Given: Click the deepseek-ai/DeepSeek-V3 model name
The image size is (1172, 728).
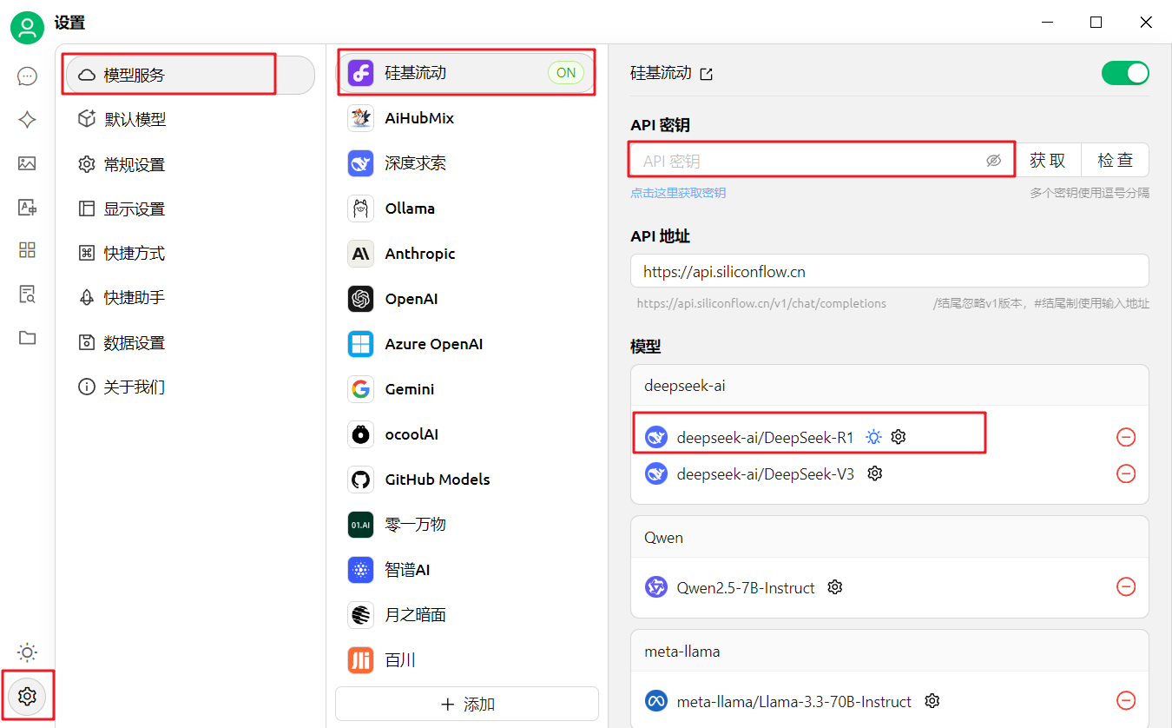Looking at the screenshot, I should [765, 473].
